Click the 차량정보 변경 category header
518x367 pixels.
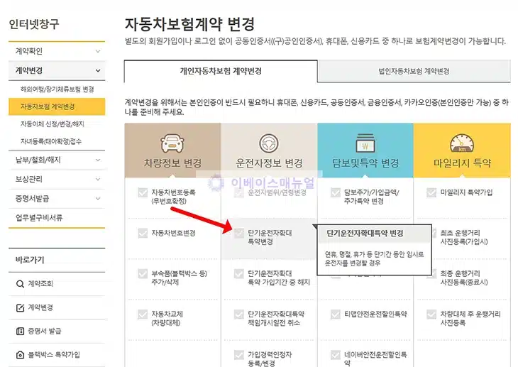172,150
